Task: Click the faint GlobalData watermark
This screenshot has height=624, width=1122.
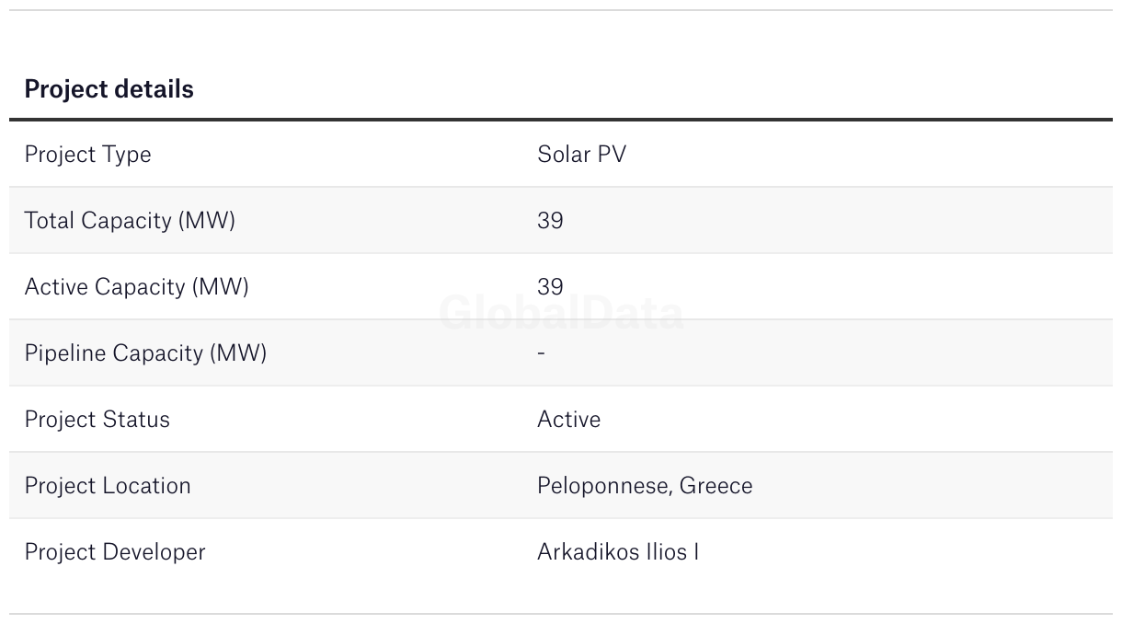Action: pos(561,314)
